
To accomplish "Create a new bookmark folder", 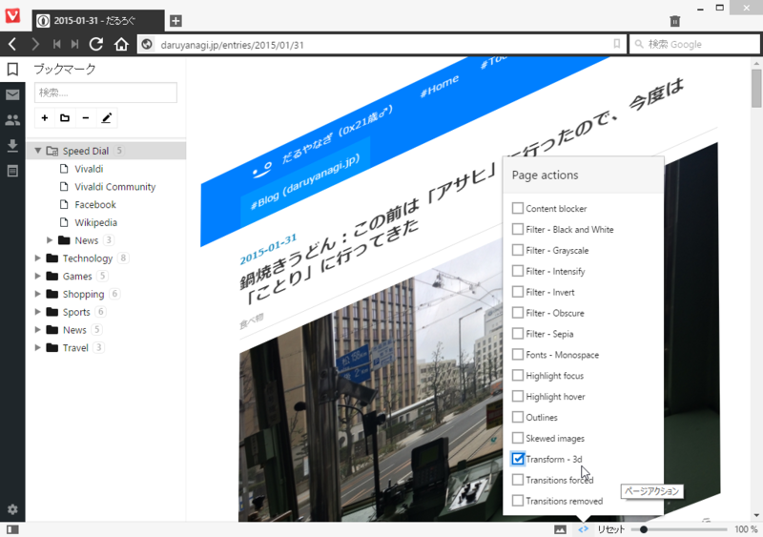I will tap(65, 118).
